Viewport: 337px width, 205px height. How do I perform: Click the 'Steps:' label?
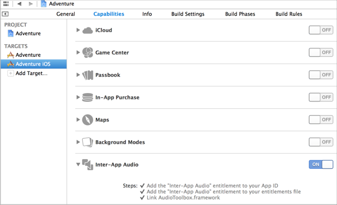point(130,186)
